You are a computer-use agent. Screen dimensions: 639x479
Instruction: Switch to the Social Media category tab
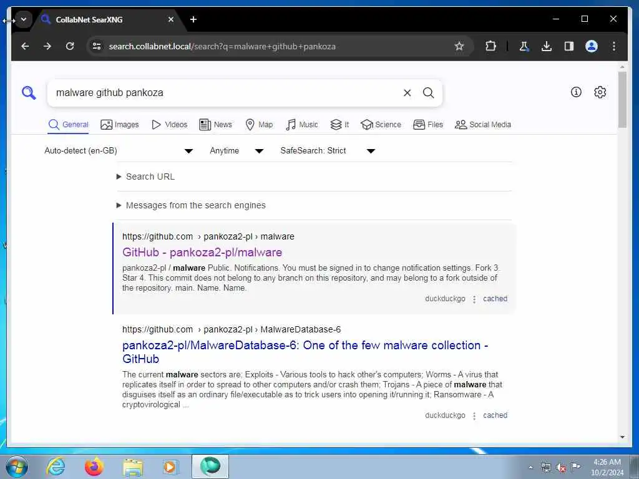pyautogui.click(x=482, y=125)
